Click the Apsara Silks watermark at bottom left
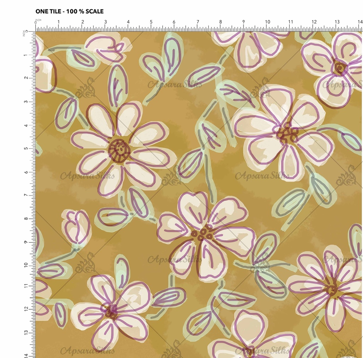The width and height of the screenshot is (363, 358). (87, 351)
